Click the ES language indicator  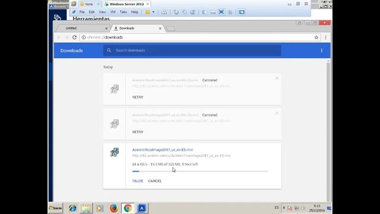[x=277, y=207]
